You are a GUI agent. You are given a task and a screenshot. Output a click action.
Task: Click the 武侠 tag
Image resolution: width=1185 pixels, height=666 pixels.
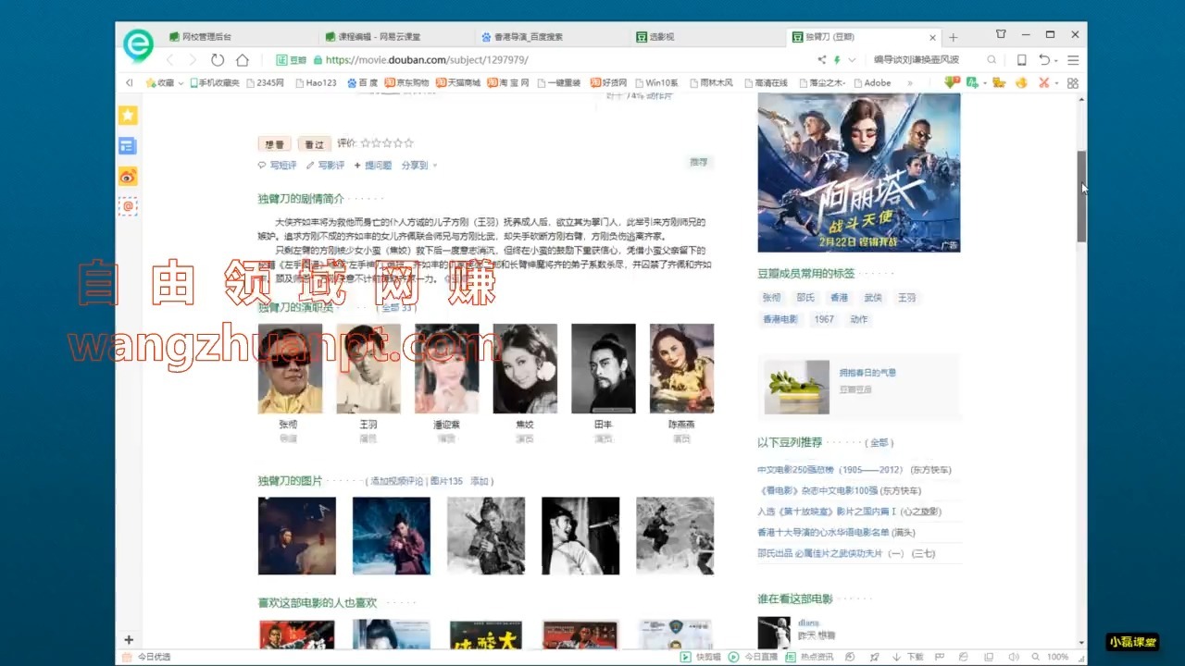click(x=873, y=298)
